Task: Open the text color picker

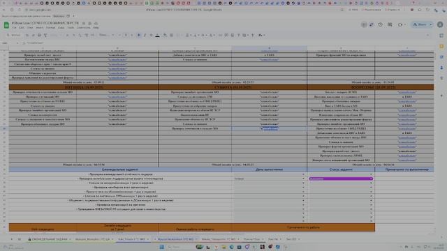Action: pos(157,36)
